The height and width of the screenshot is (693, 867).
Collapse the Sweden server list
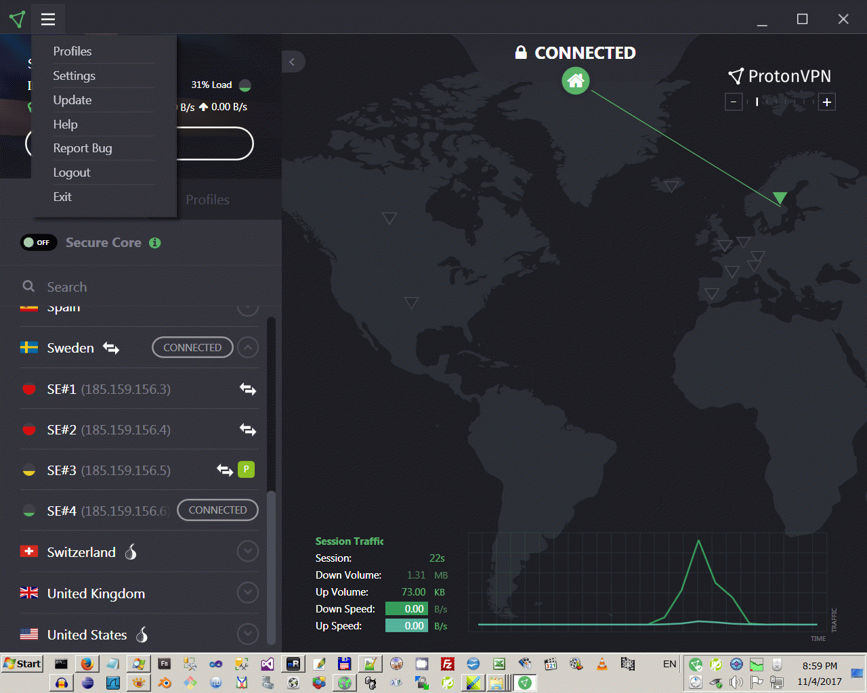click(x=248, y=348)
